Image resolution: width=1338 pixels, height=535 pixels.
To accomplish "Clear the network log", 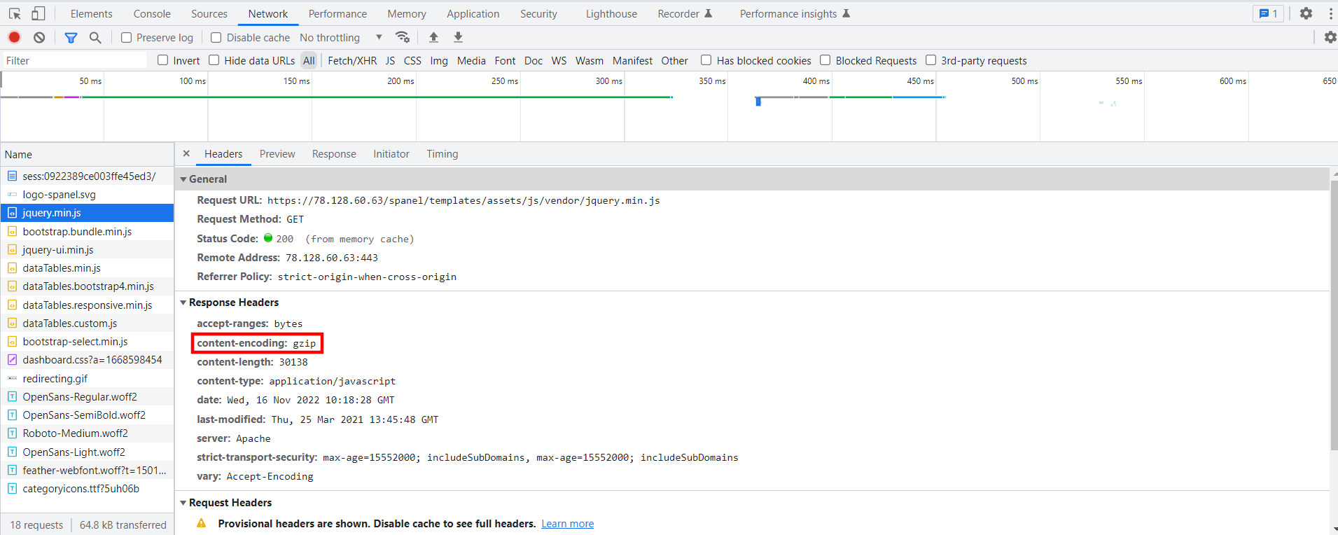I will pyautogui.click(x=39, y=37).
